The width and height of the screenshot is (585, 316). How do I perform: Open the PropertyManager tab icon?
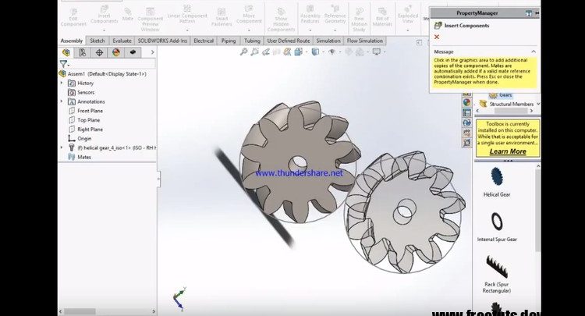point(83,52)
